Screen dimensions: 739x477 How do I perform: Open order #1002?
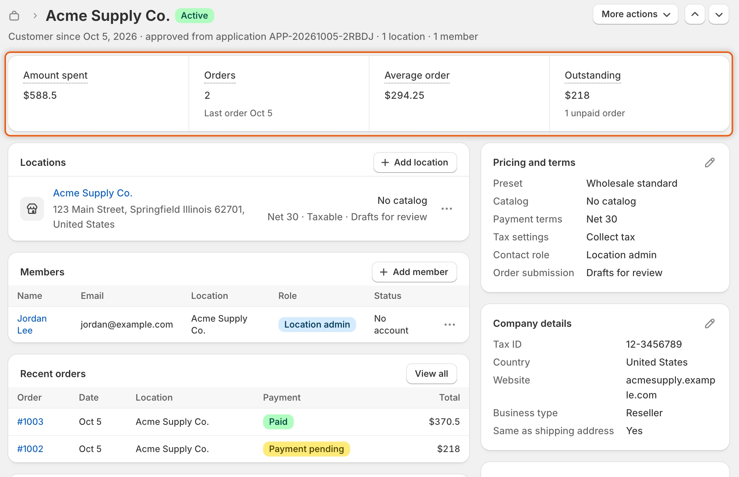[x=30, y=449]
